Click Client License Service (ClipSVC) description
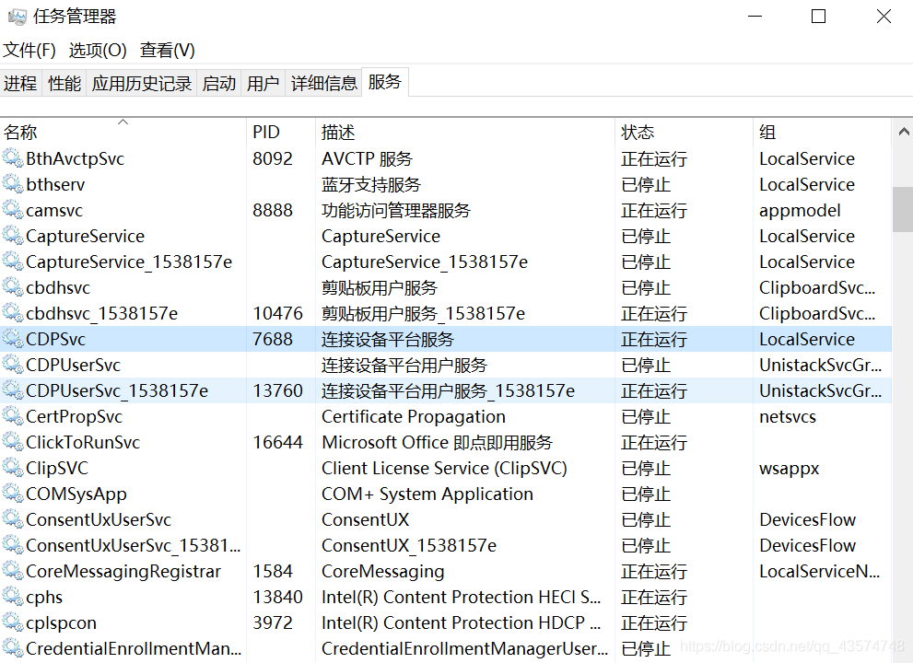 444,468
